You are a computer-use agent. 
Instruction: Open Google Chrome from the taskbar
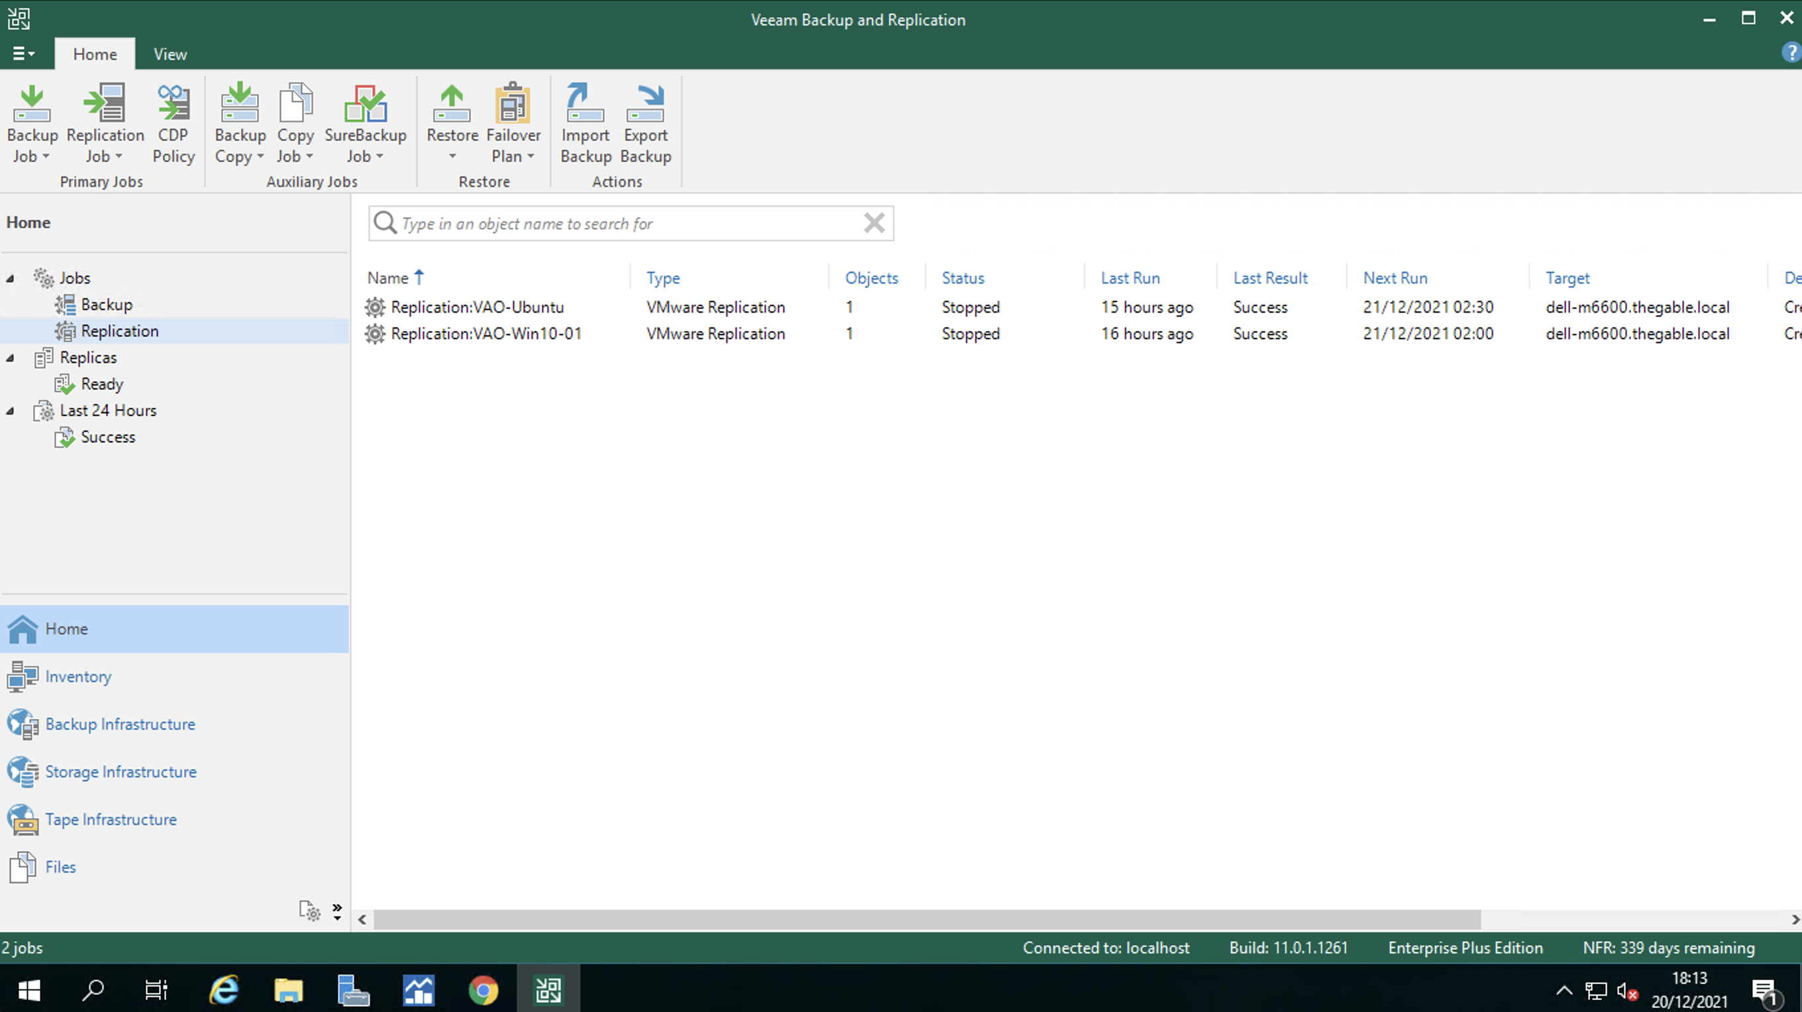[x=484, y=989]
